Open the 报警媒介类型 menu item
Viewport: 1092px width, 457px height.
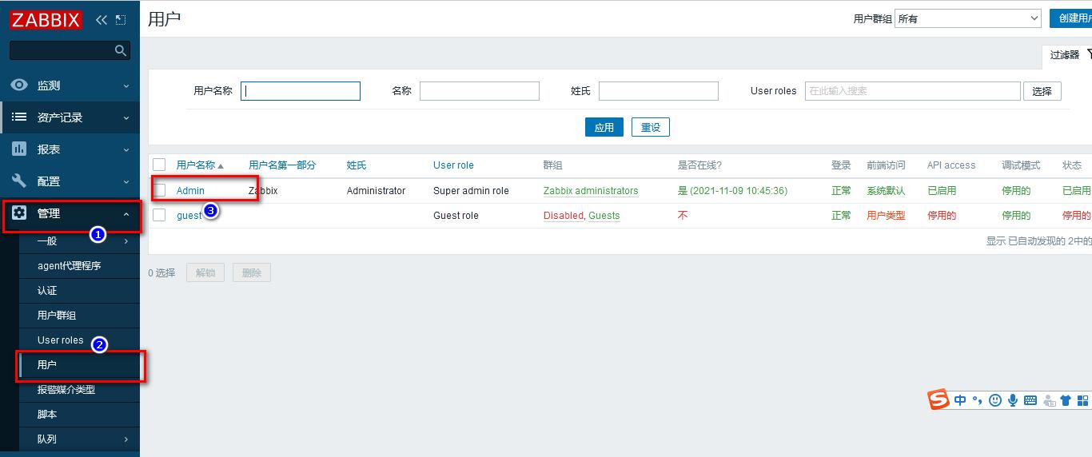(x=66, y=389)
